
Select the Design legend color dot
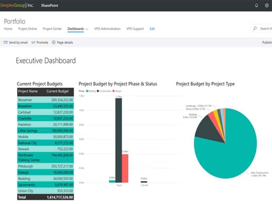pos(113,91)
